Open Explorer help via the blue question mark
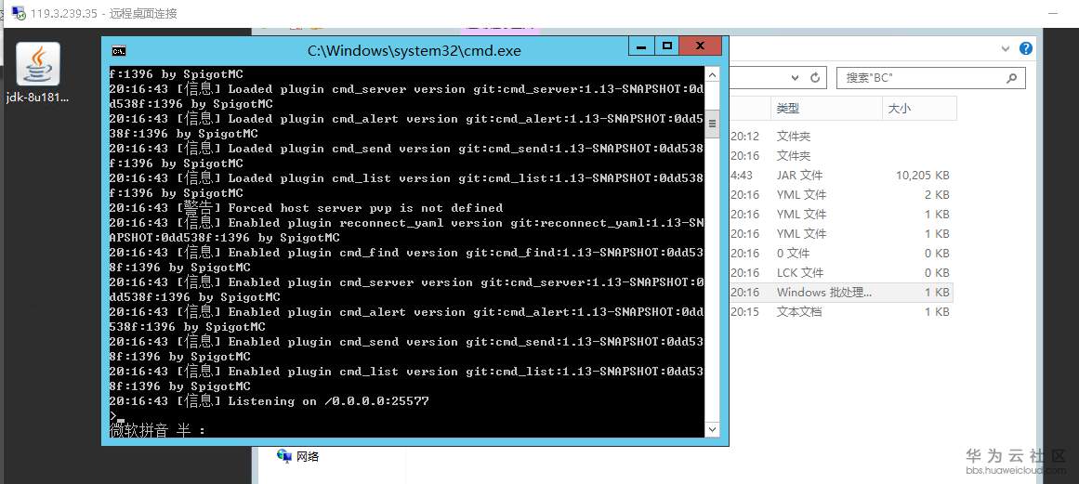 pos(1025,48)
